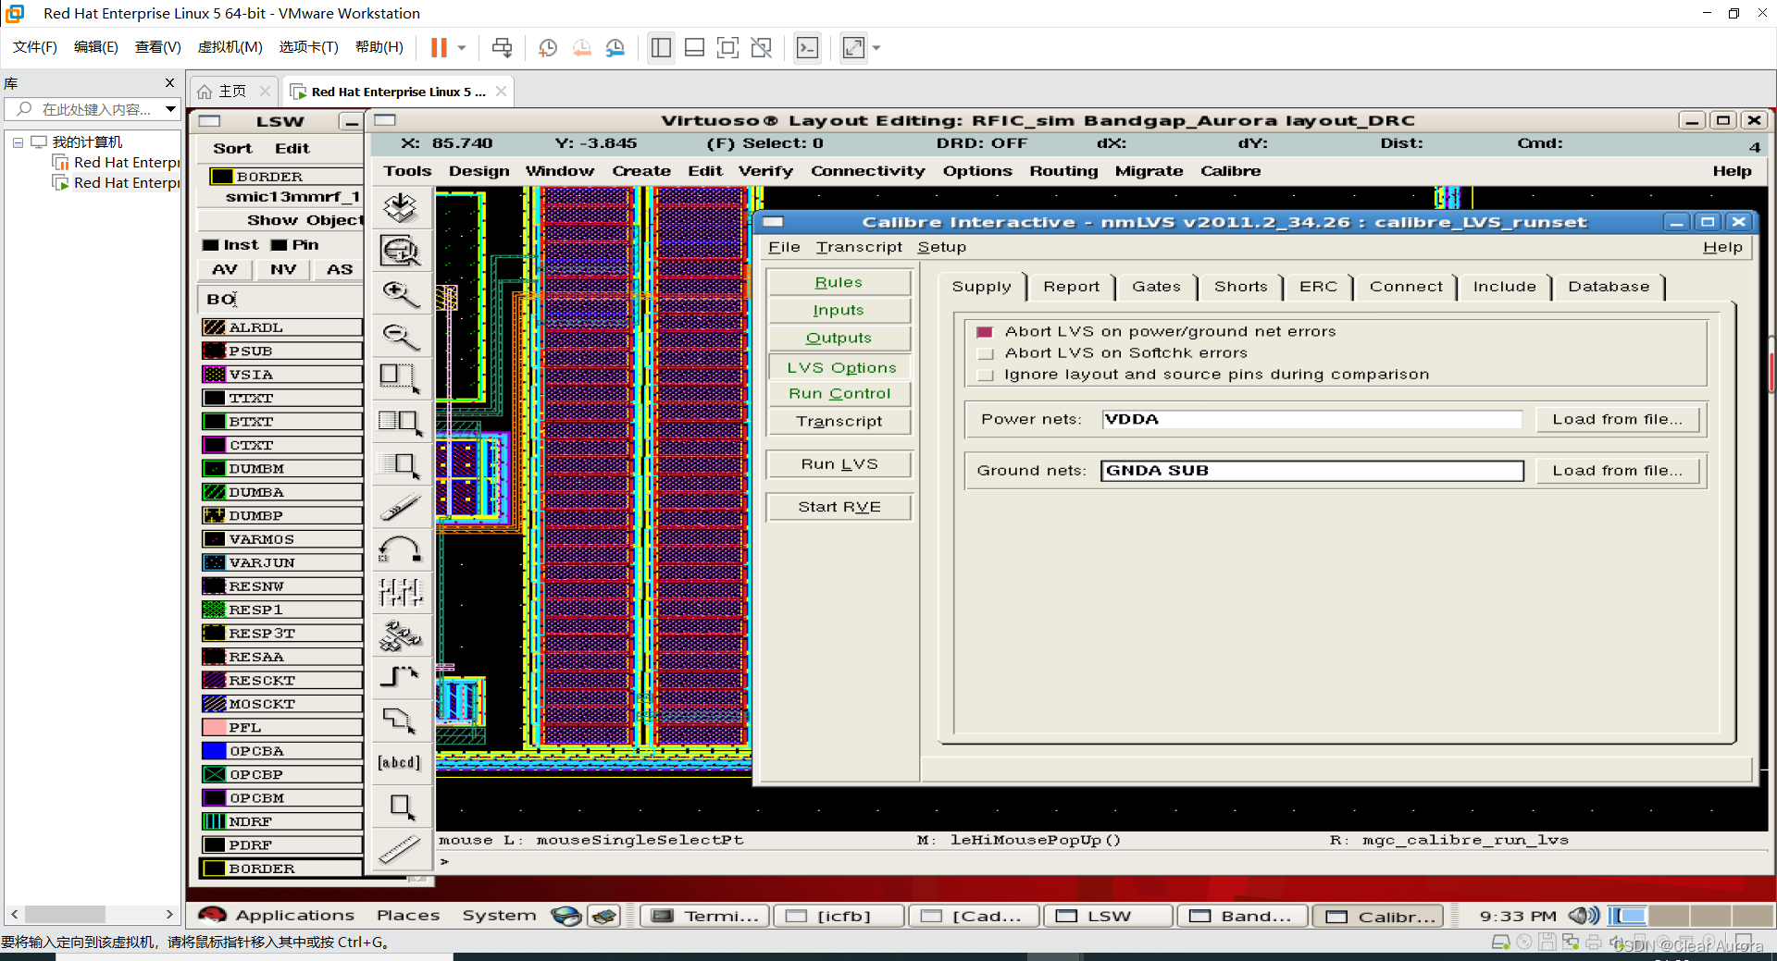Image resolution: width=1777 pixels, height=961 pixels.
Task: Click the Save design icon in Virtuoso toolbar
Action: [401, 207]
